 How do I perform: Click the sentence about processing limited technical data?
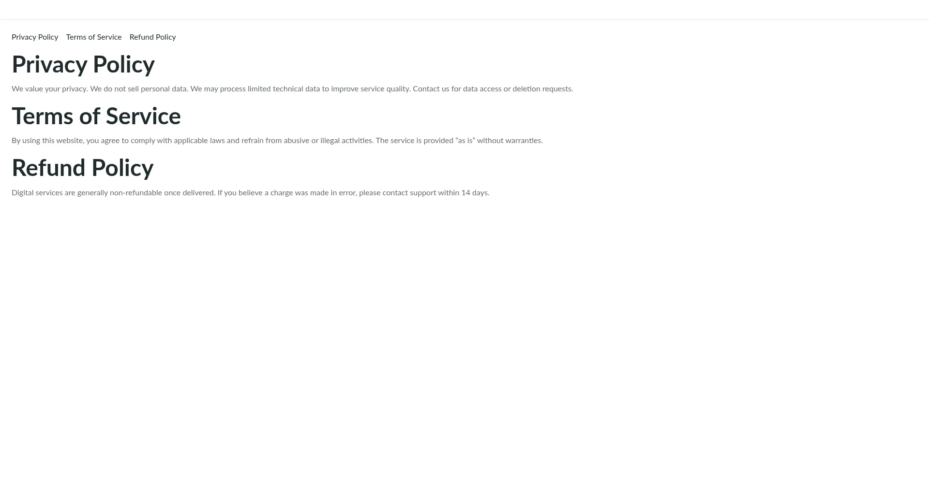point(300,89)
